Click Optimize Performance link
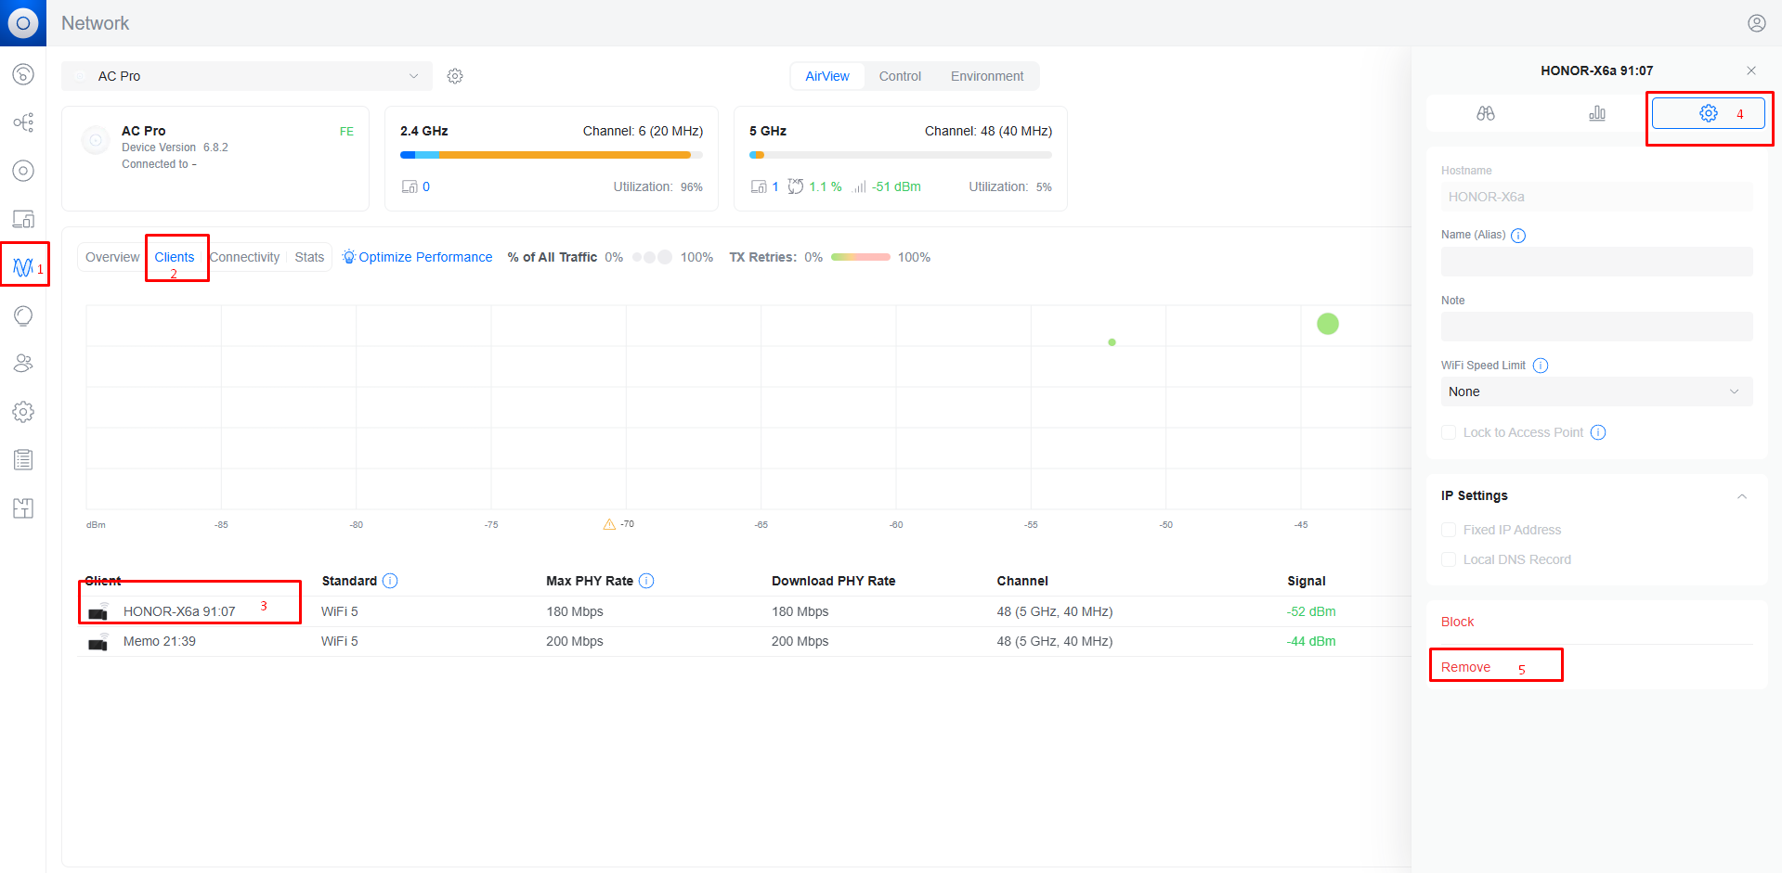 point(417,257)
